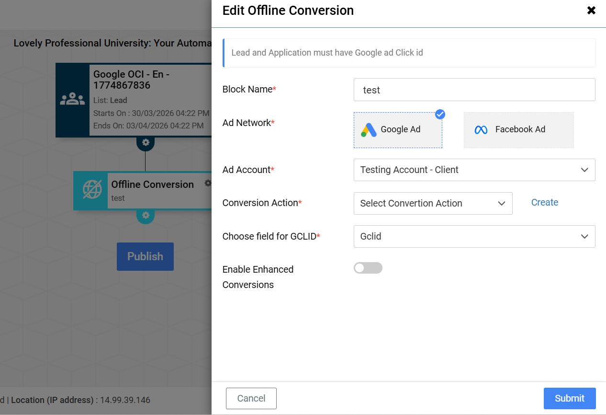Click gear icon beneath Offline Conversion block
The width and height of the screenshot is (606, 415).
pos(146,215)
